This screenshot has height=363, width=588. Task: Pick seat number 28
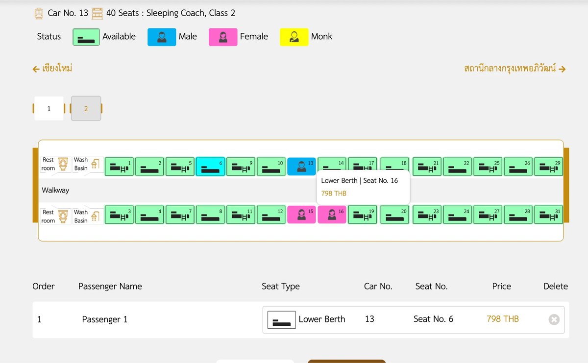click(x=518, y=215)
